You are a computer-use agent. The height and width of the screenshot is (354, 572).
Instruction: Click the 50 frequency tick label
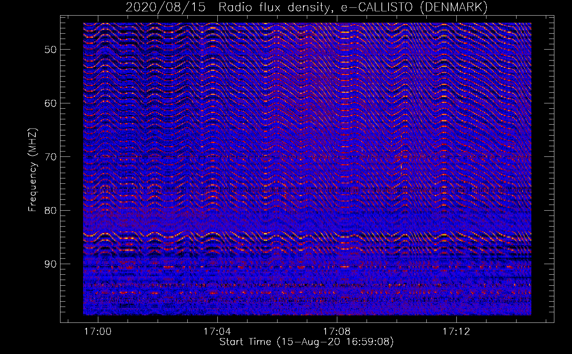51,49
